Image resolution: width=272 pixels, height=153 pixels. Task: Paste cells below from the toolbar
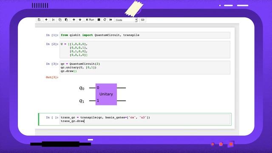point(66,20)
